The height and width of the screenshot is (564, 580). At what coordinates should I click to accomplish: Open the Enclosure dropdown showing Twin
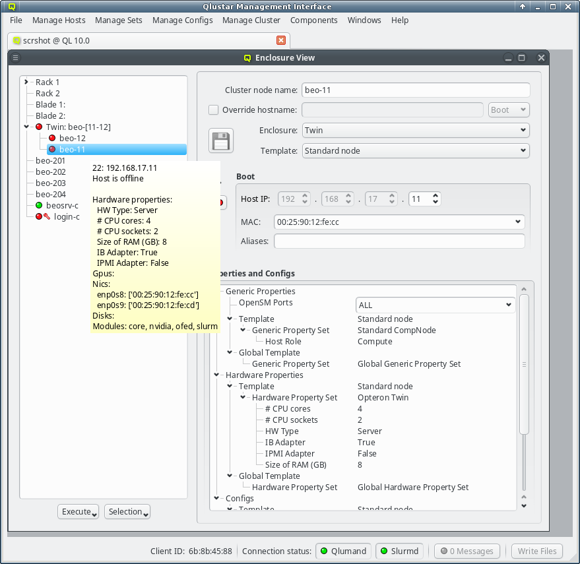click(x=416, y=131)
